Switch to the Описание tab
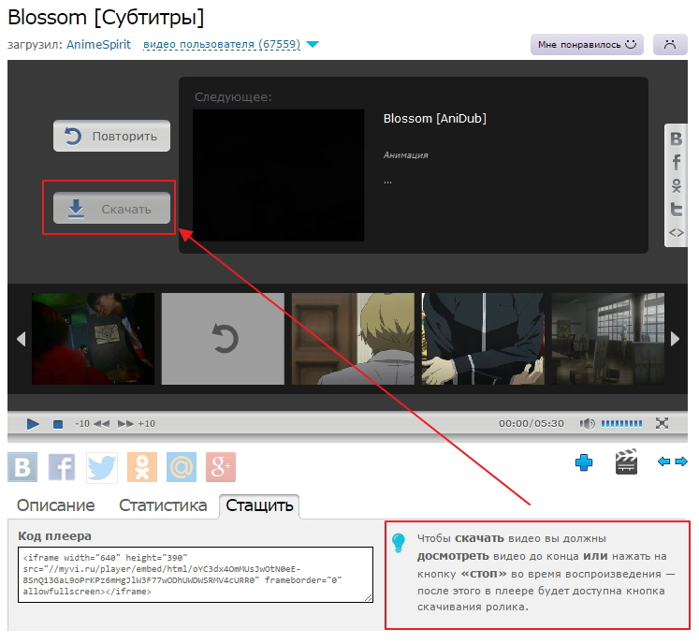Viewport: 699px width, 644px height. pos(56,505)
